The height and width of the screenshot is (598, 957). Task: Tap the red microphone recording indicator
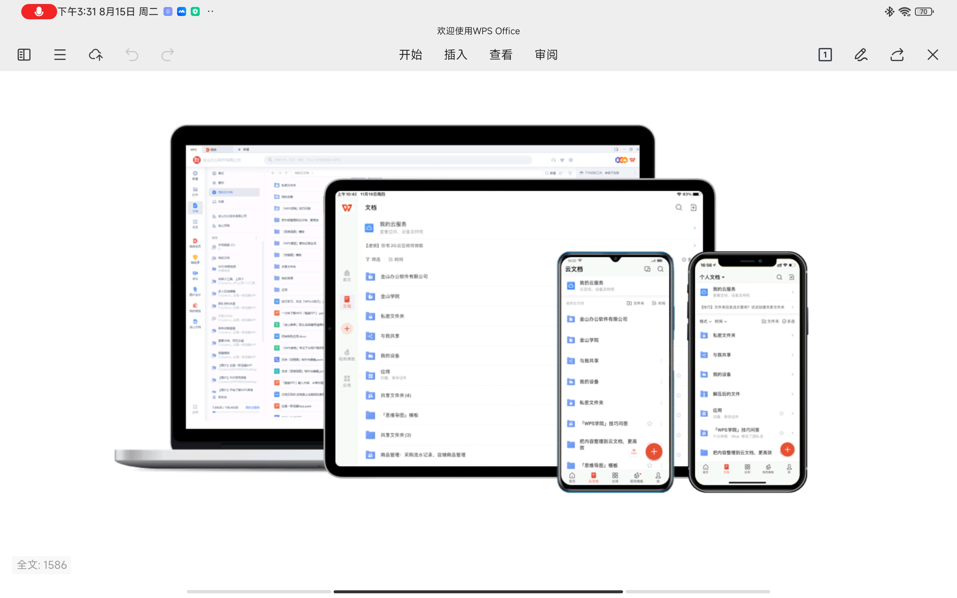[x=39, y=12]
